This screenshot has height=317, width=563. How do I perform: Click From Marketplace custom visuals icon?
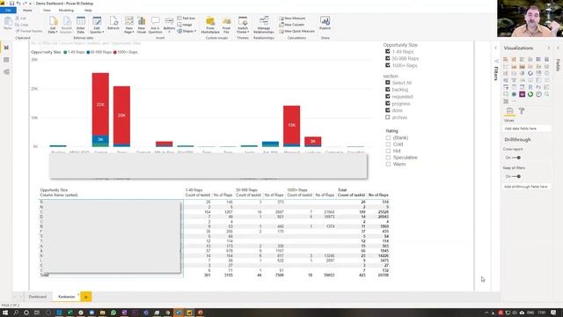coord(210,26)
